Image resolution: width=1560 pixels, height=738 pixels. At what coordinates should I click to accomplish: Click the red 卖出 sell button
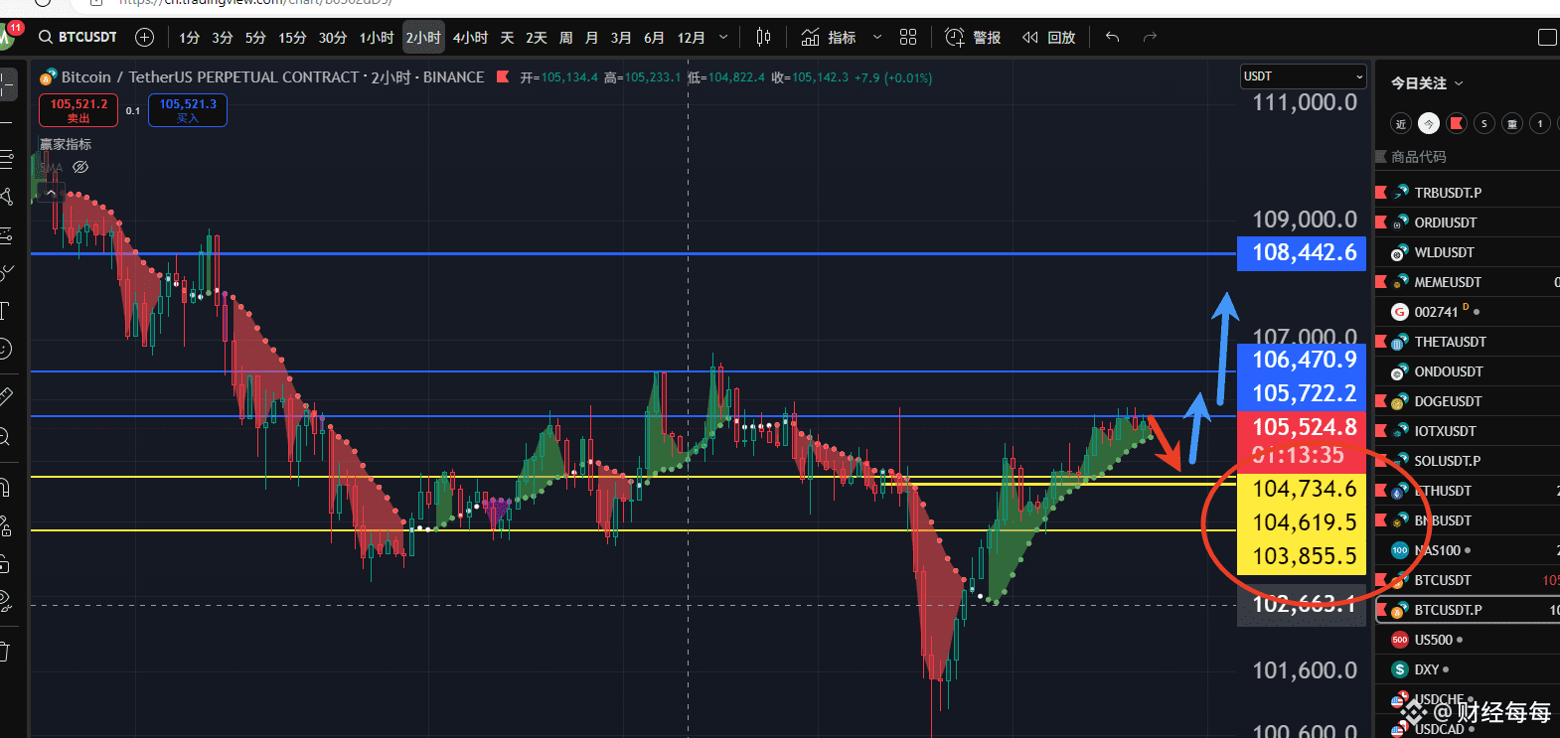point(78,109)
